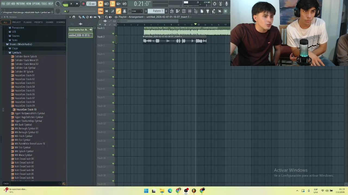Select the ALL browser tab
Viewport: 348px width, 195px height.
5,22
